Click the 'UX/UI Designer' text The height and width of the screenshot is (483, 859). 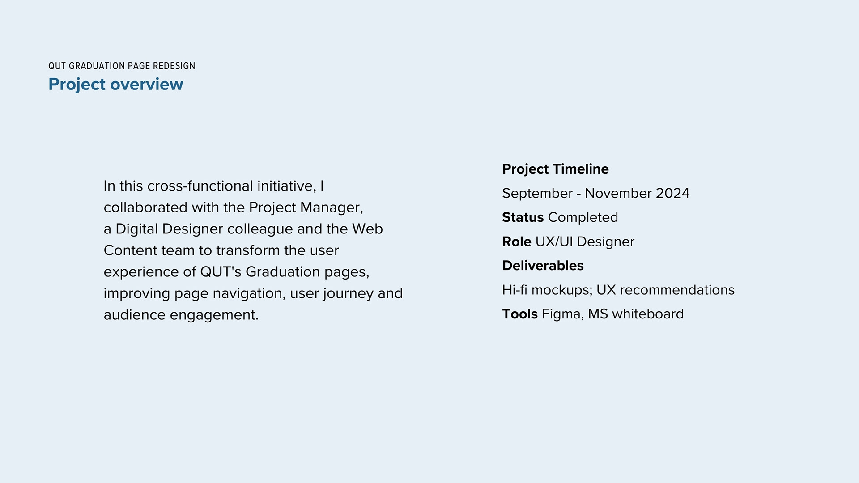(x=585, y=241)
